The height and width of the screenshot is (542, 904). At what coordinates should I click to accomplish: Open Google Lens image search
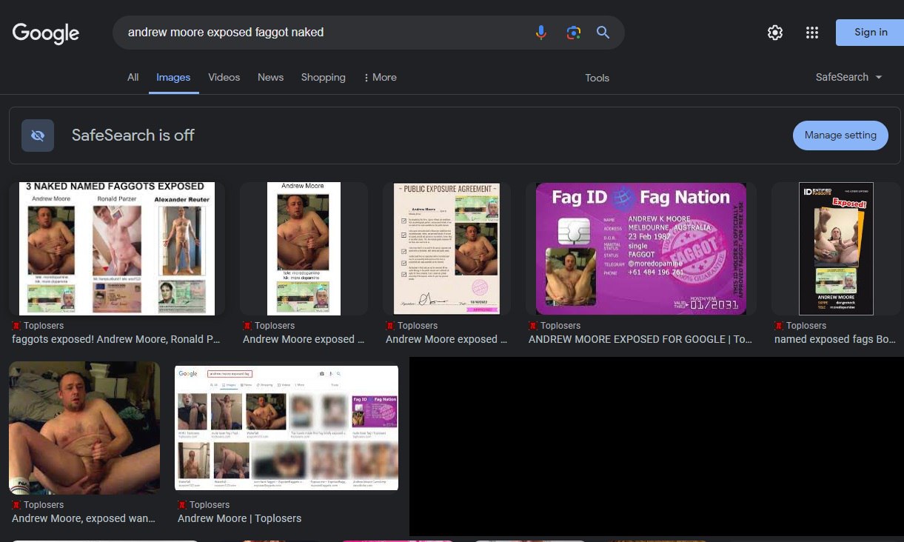573,33
